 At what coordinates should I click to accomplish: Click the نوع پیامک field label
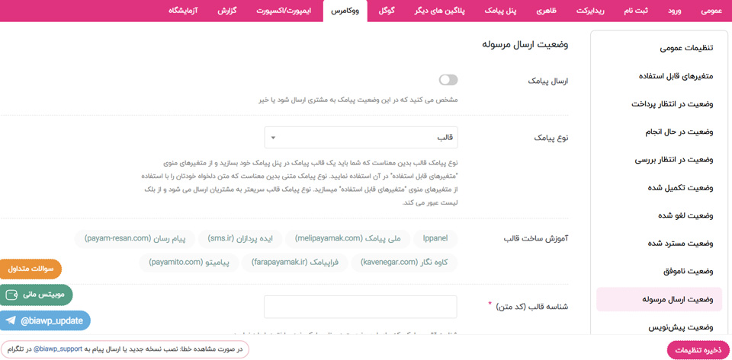(x=551, y=139)
